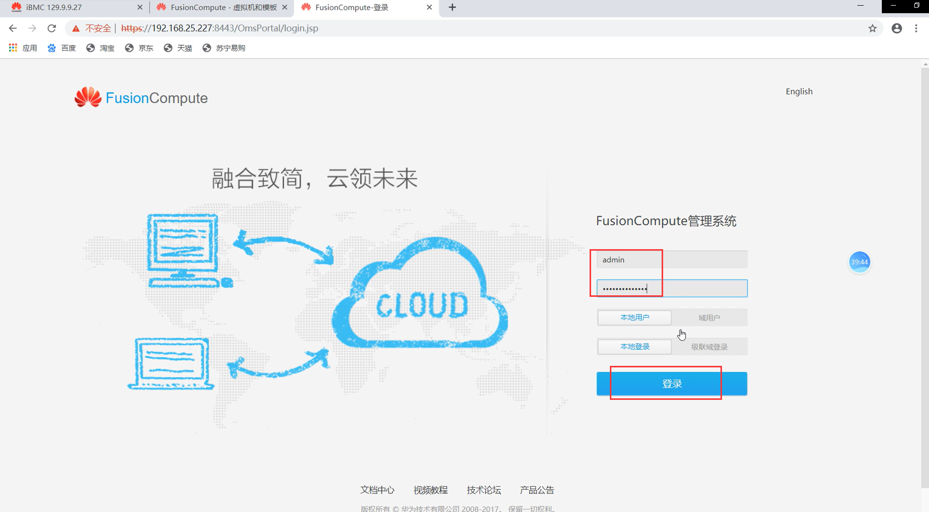929x512 pixels.
Task: Select 域用户 user type
Action: tap(709, 318)
